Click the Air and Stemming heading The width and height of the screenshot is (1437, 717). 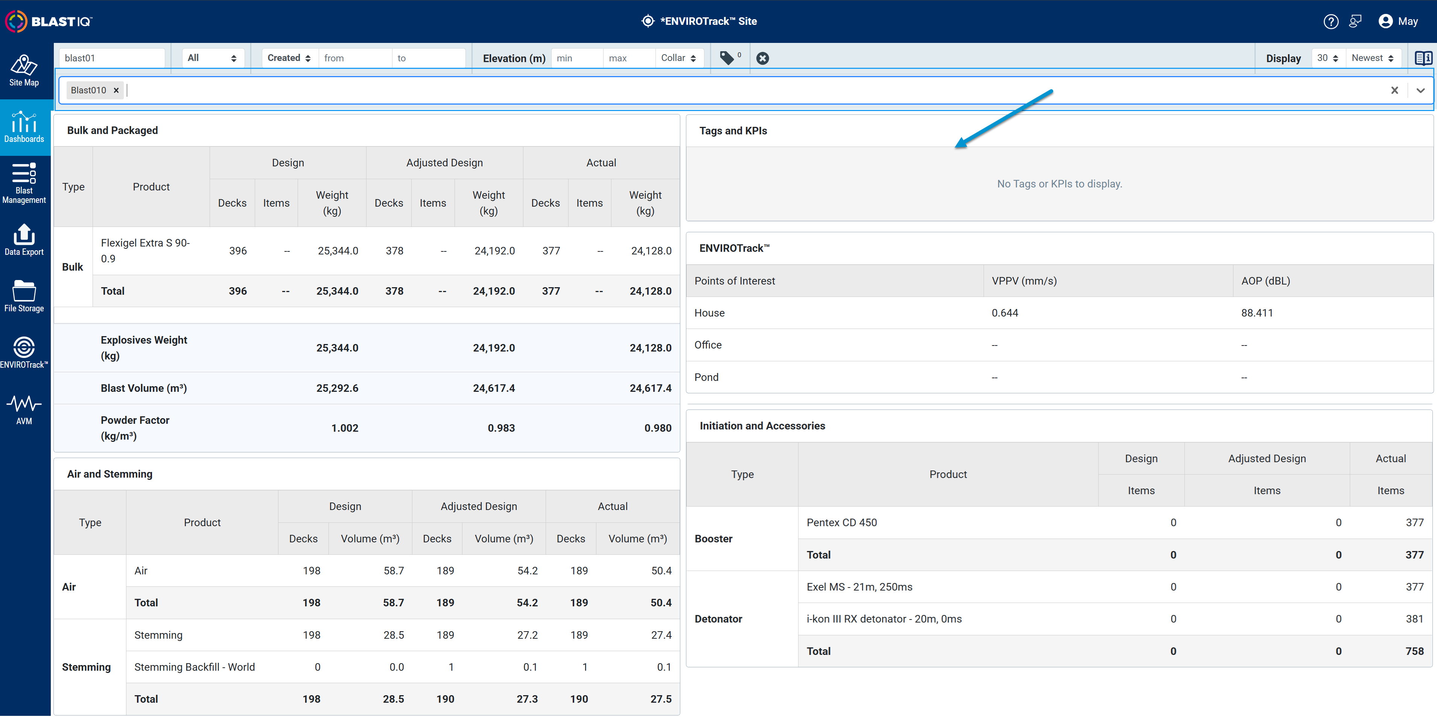tap(109, 474)
